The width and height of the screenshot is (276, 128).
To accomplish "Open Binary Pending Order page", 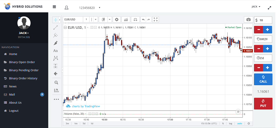I will pyautogui.click(x=24, y=70).
